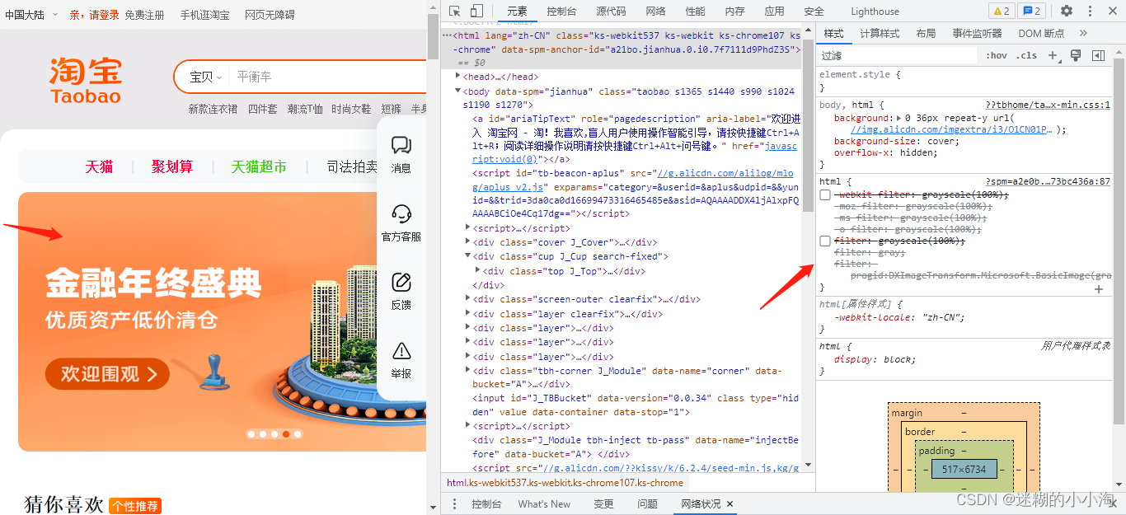The width and height of the screenshot is (1126, 515).
Task: Open the What's New drawer tab
Action: click(x=544, y=503)
